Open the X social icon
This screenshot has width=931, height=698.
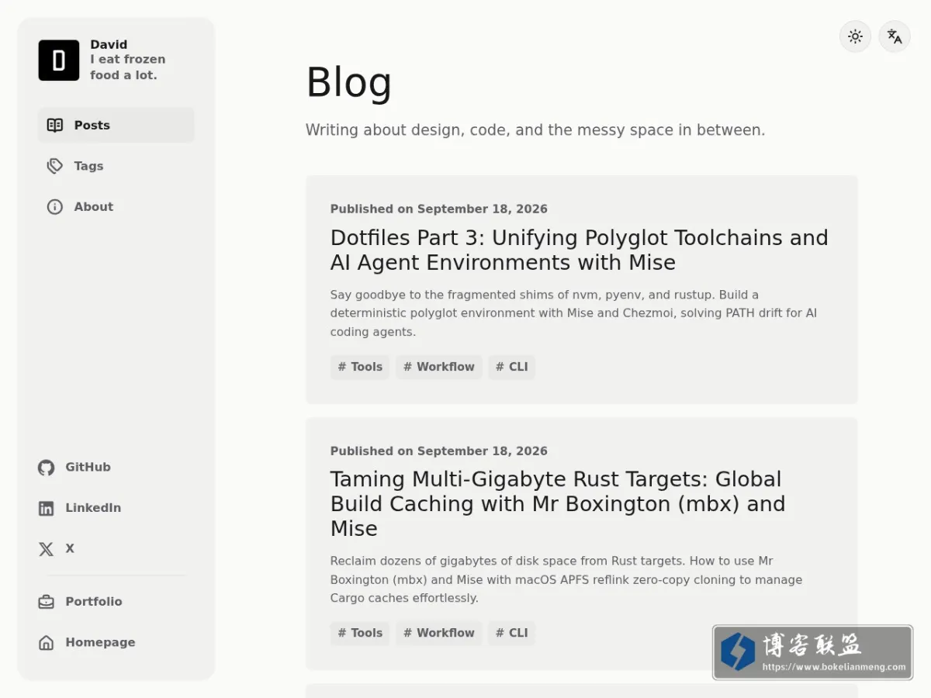[47, 549]
